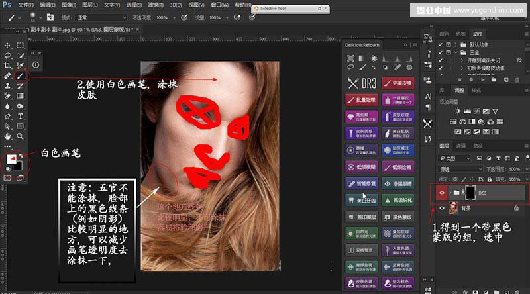This screenshot has height=294, width=530.
Task: Stop recording in Actions panel
Action: 460,80
